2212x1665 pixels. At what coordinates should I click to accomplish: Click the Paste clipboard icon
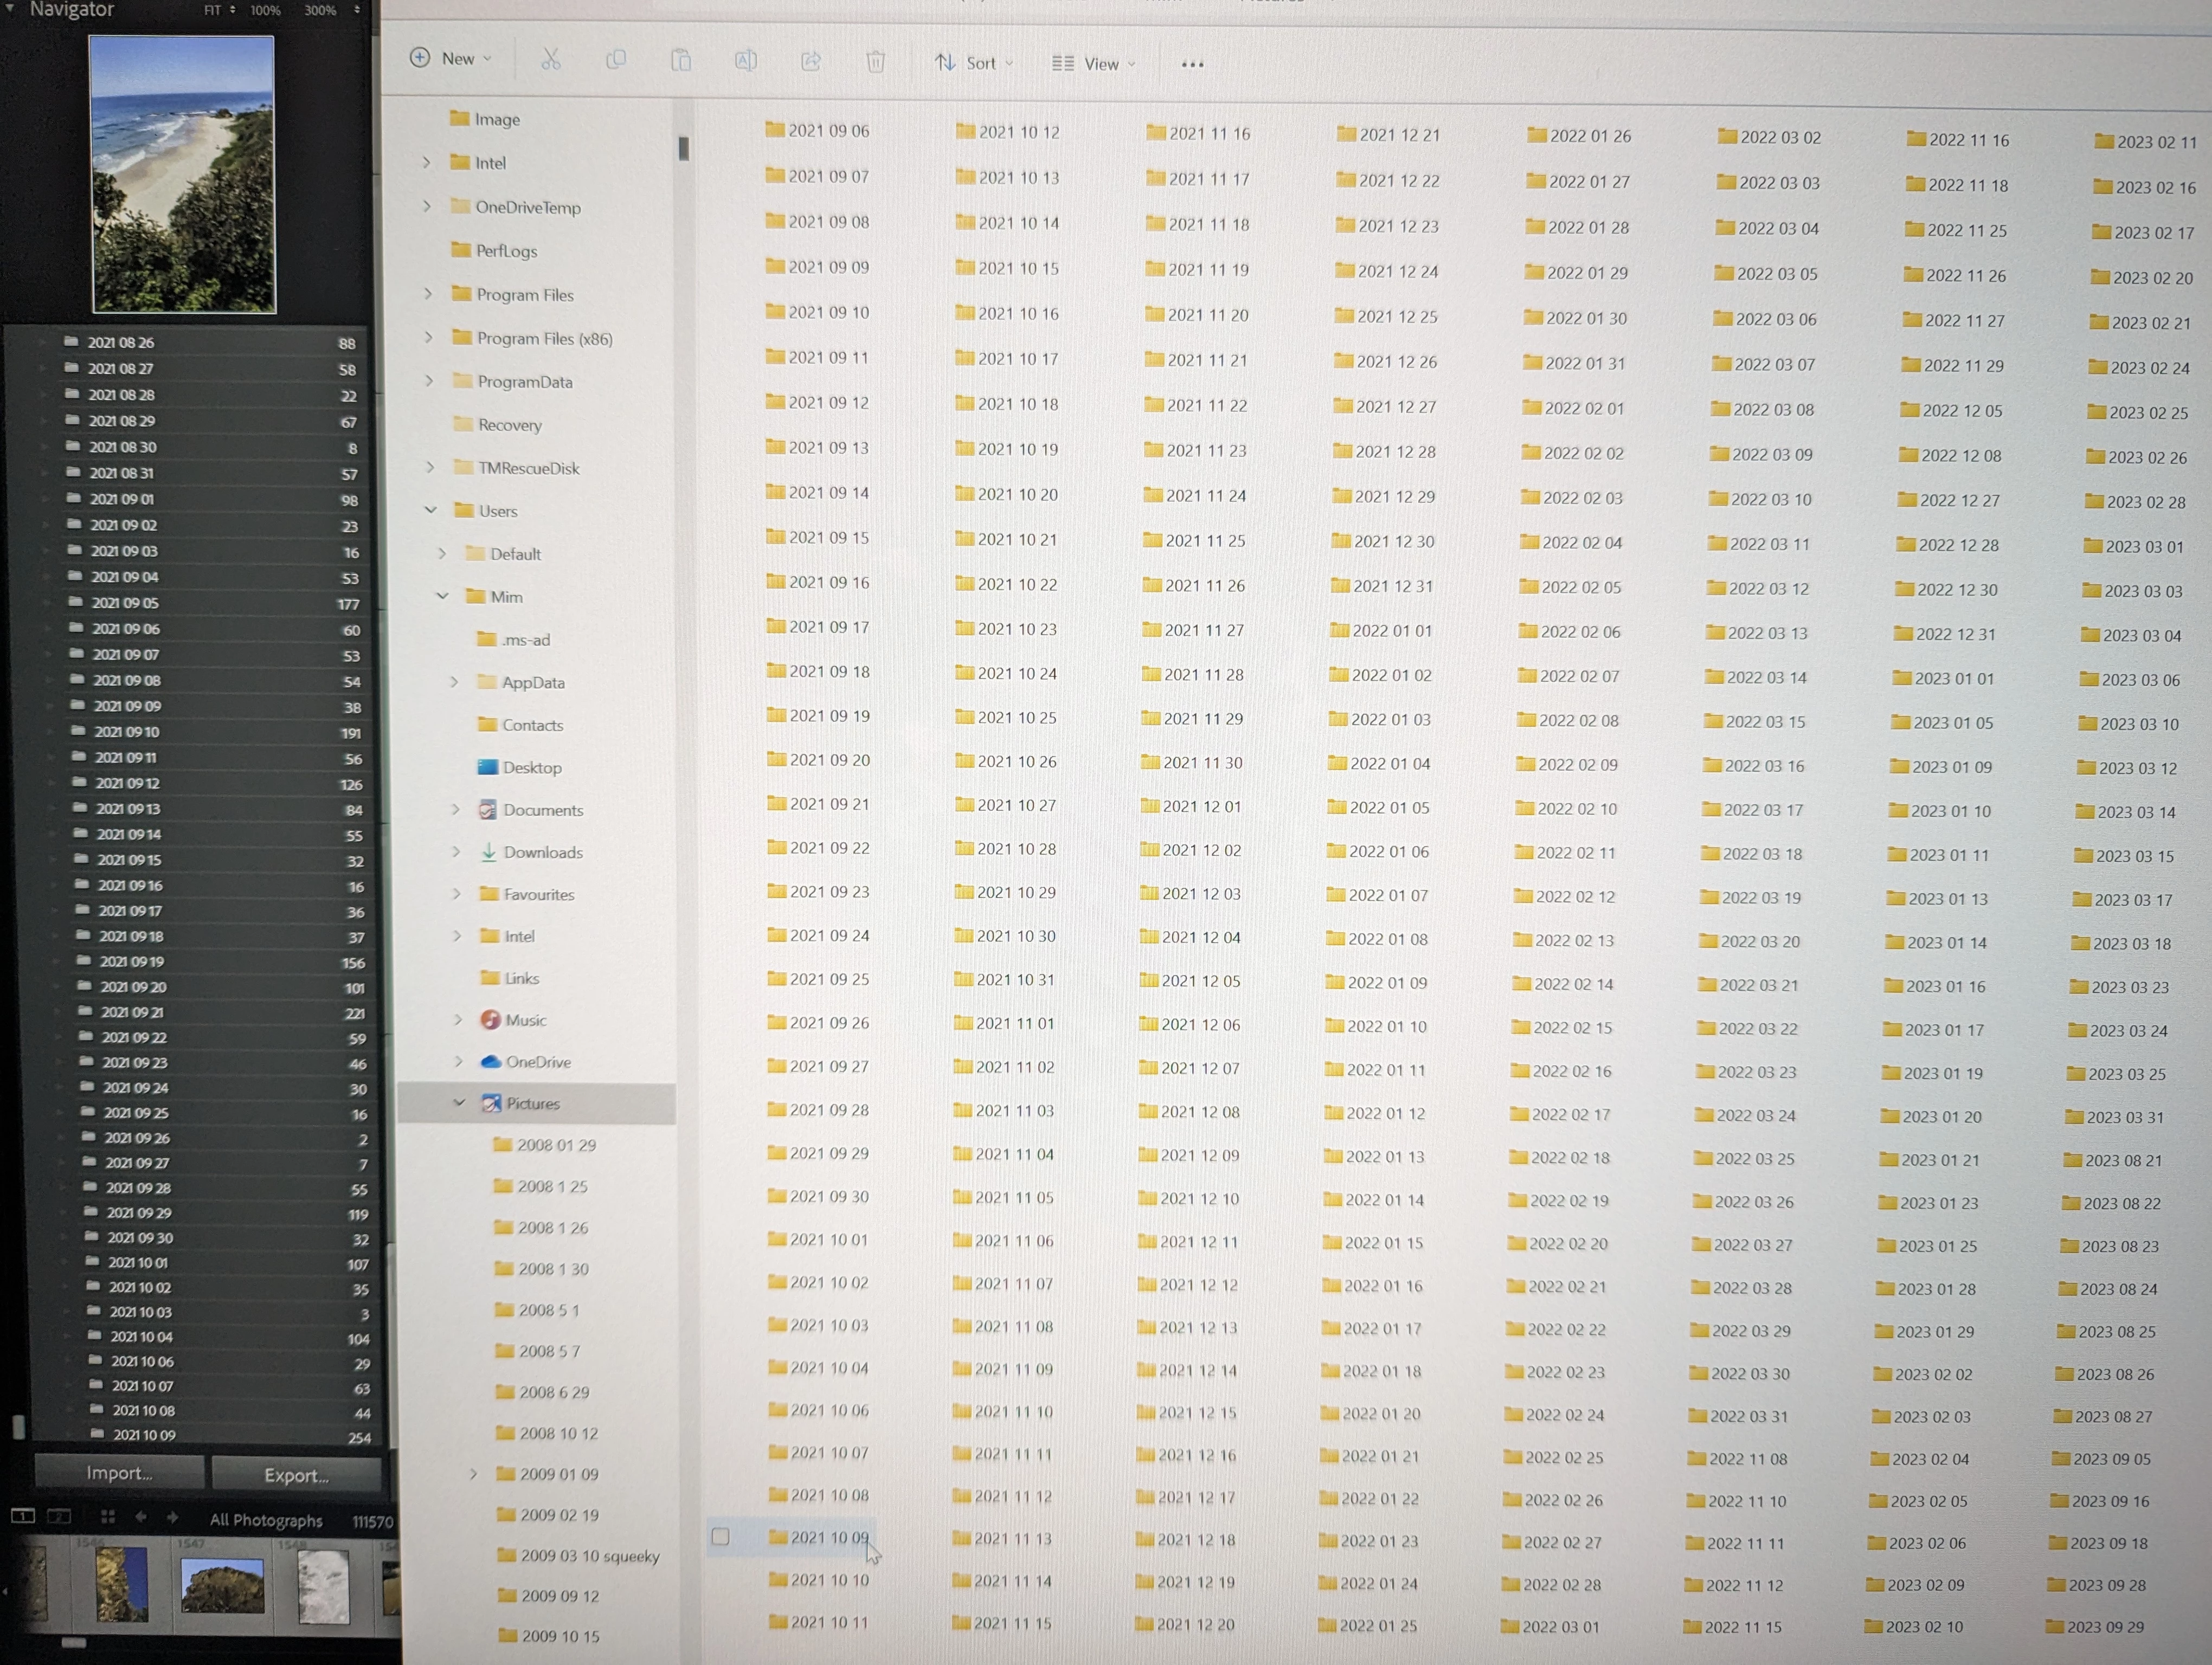(x=681, y=61)
